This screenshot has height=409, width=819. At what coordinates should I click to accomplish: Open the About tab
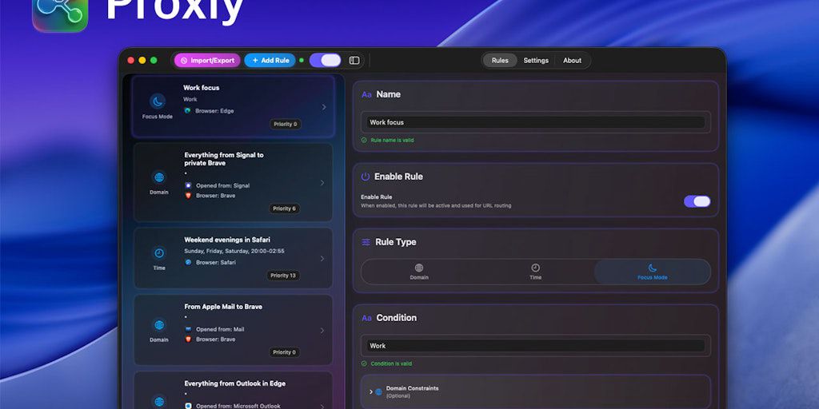[x=572, y=61]
